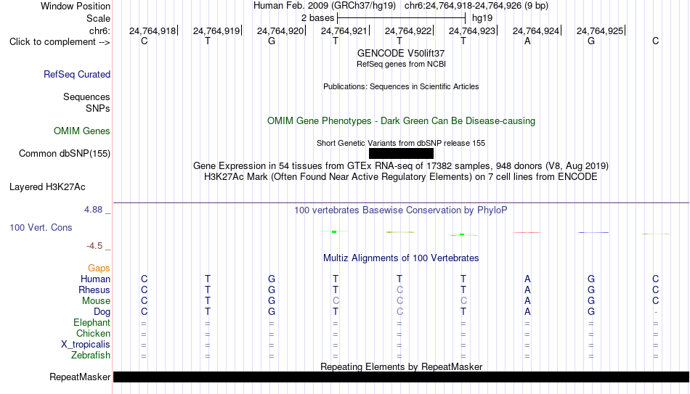Open the 100 Vert. Cons track label
The width and height of the screenshot is (690, 394).
(41, 227)
